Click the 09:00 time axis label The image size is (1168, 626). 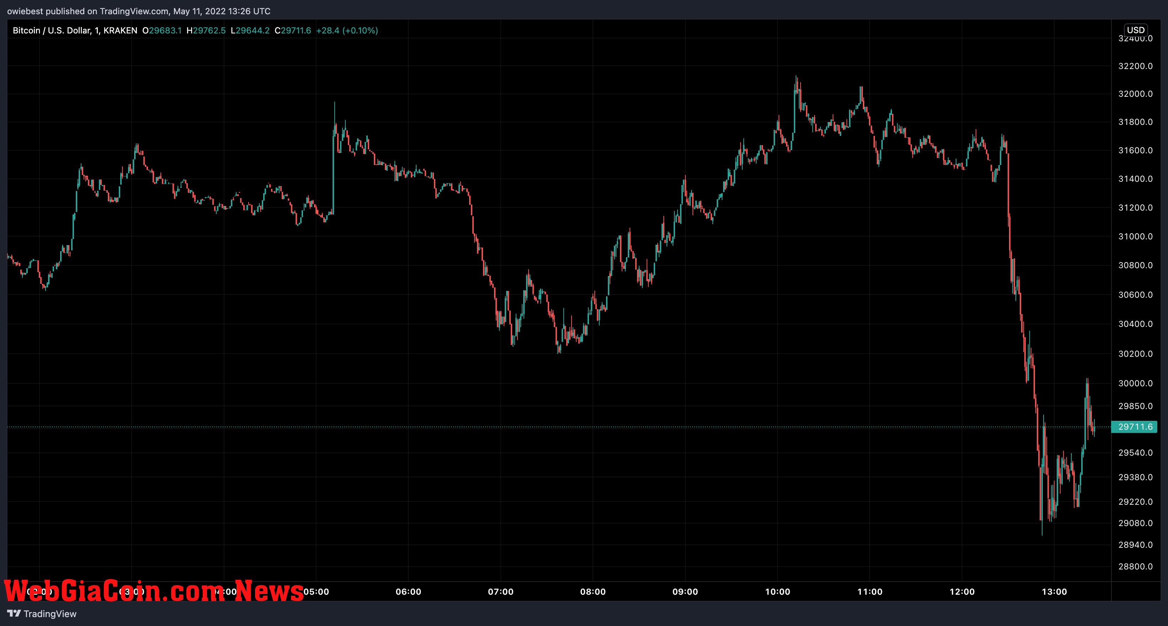click(x=685, y=591)
